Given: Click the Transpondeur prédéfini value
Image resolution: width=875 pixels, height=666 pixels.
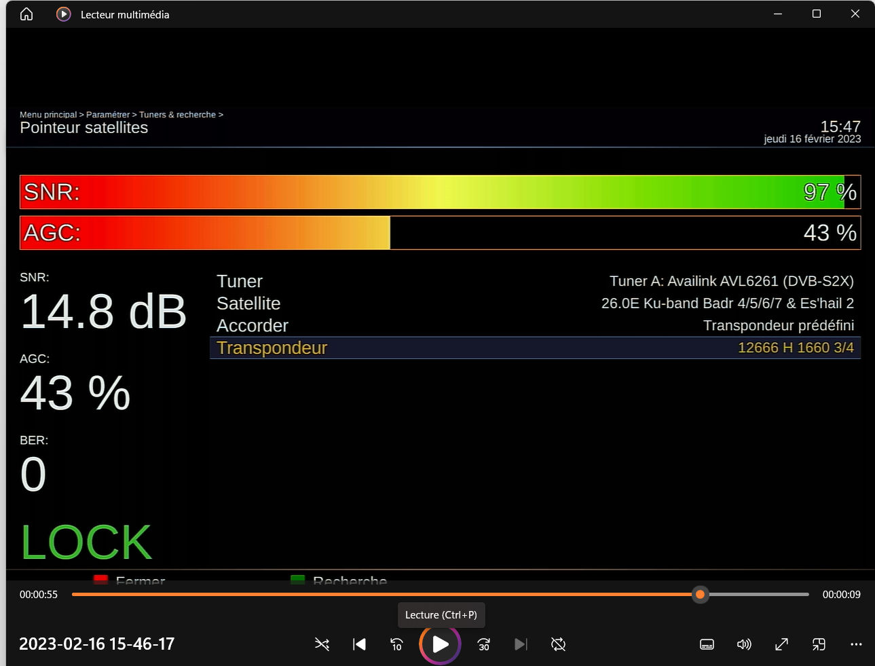Looking at the screenshot, I should (779, 326).
